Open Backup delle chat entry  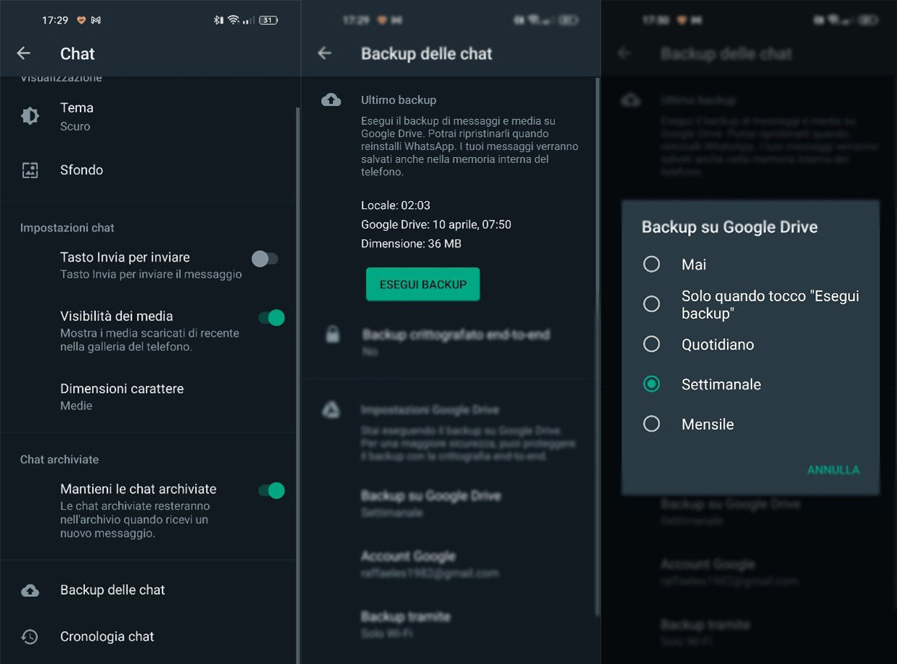[149, 590]
